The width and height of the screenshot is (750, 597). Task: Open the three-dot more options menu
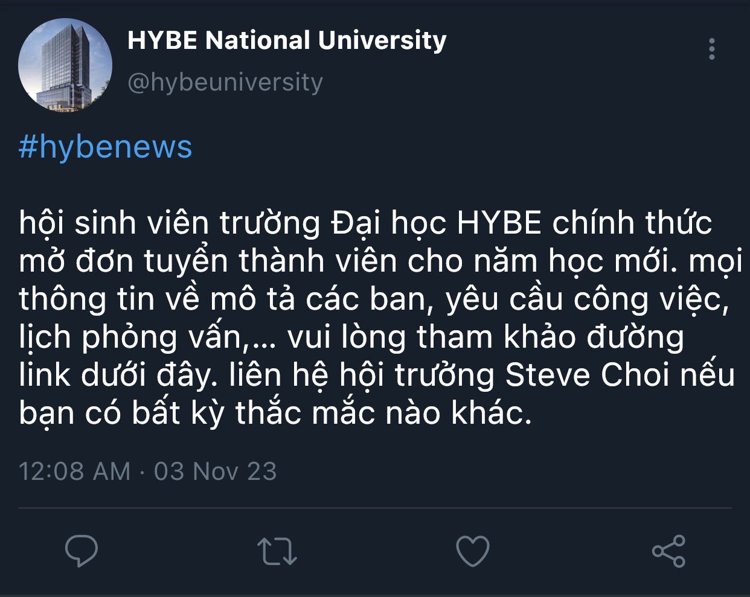pos(712,49)
